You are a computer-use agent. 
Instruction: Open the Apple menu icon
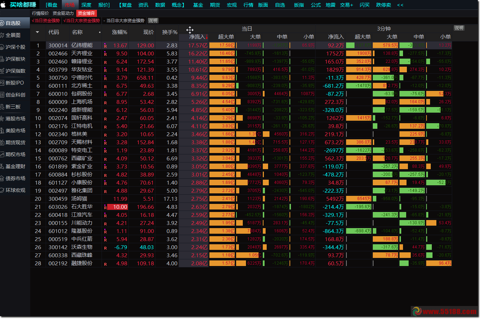click(x=3, y=5)
